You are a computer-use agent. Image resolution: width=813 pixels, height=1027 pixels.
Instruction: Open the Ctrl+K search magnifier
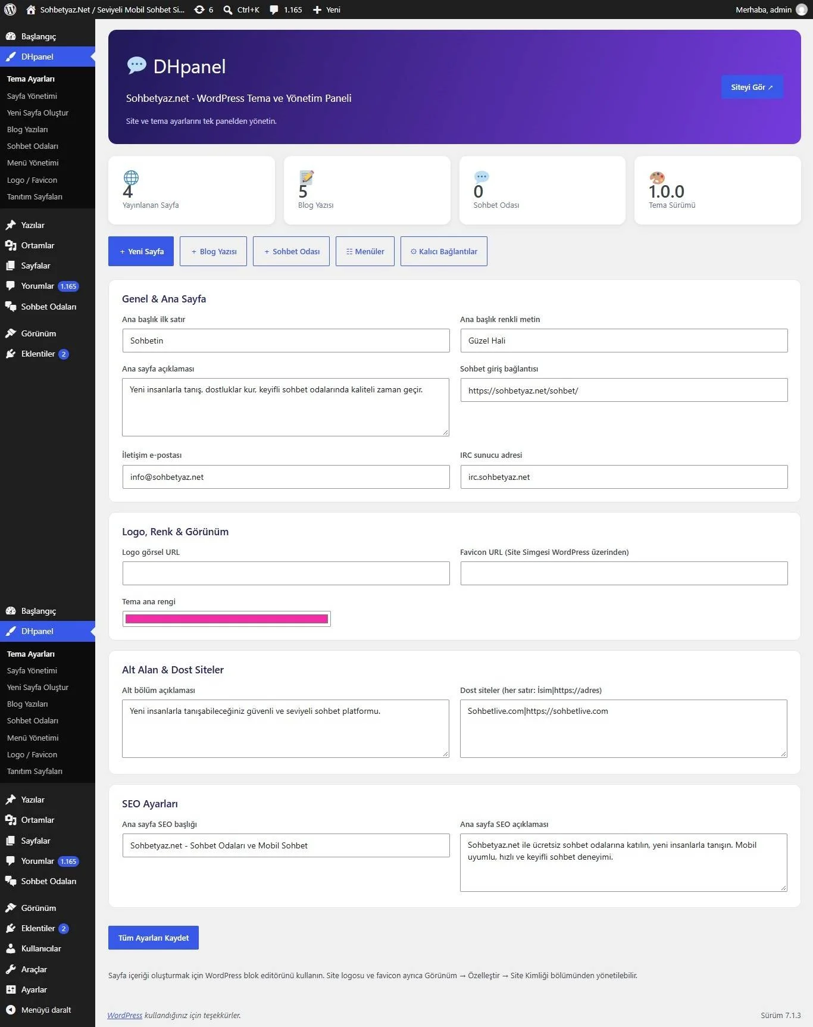[227, 10]
